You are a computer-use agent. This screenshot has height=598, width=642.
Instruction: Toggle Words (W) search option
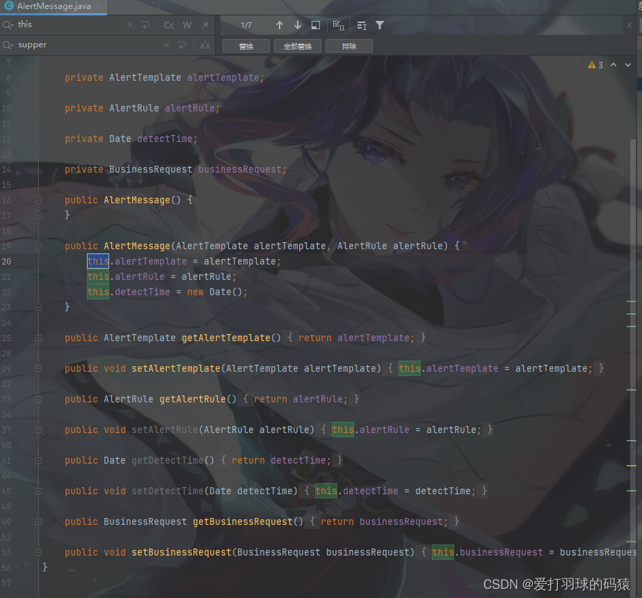tap(187, 26)
